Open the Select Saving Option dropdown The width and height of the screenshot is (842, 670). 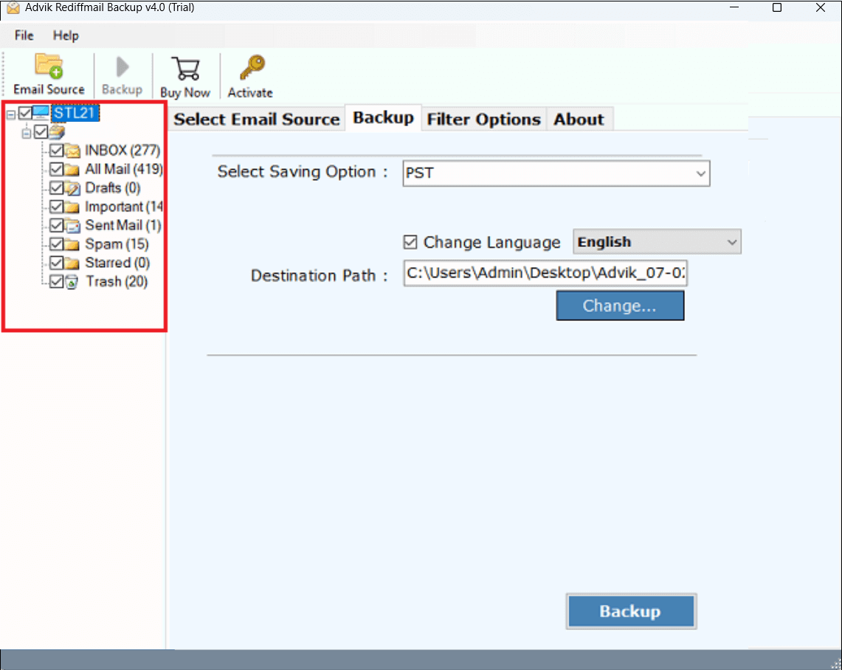pos(556,173)
